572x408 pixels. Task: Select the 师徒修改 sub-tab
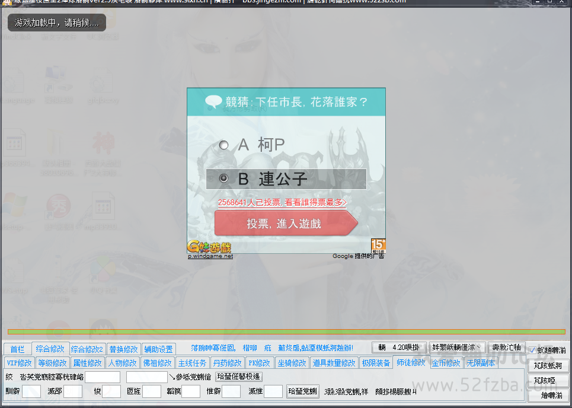coord(411,362)
